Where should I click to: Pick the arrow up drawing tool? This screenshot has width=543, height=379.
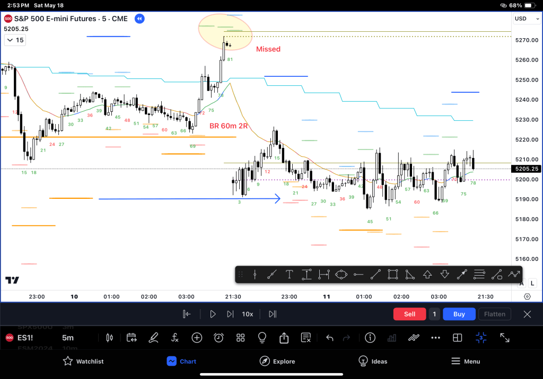coord(427,274)
